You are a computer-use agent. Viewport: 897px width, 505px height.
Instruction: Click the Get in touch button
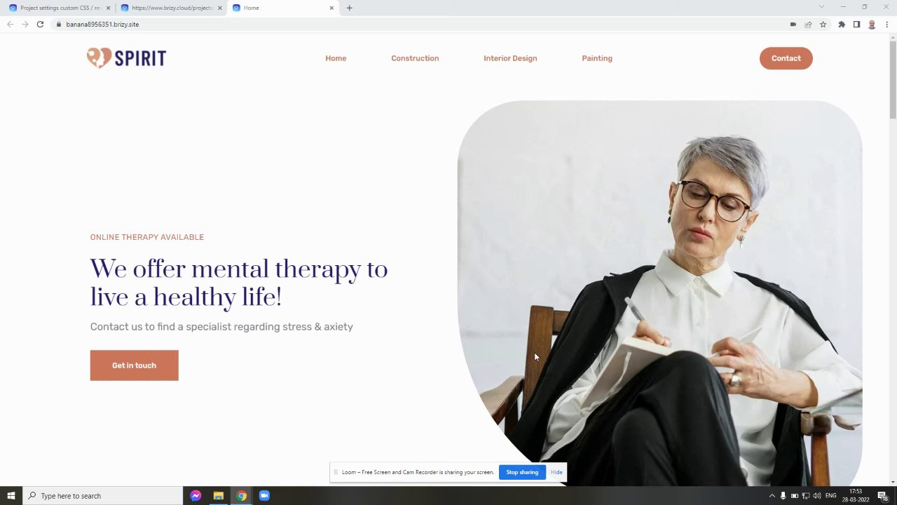click(x=134, y=365)
